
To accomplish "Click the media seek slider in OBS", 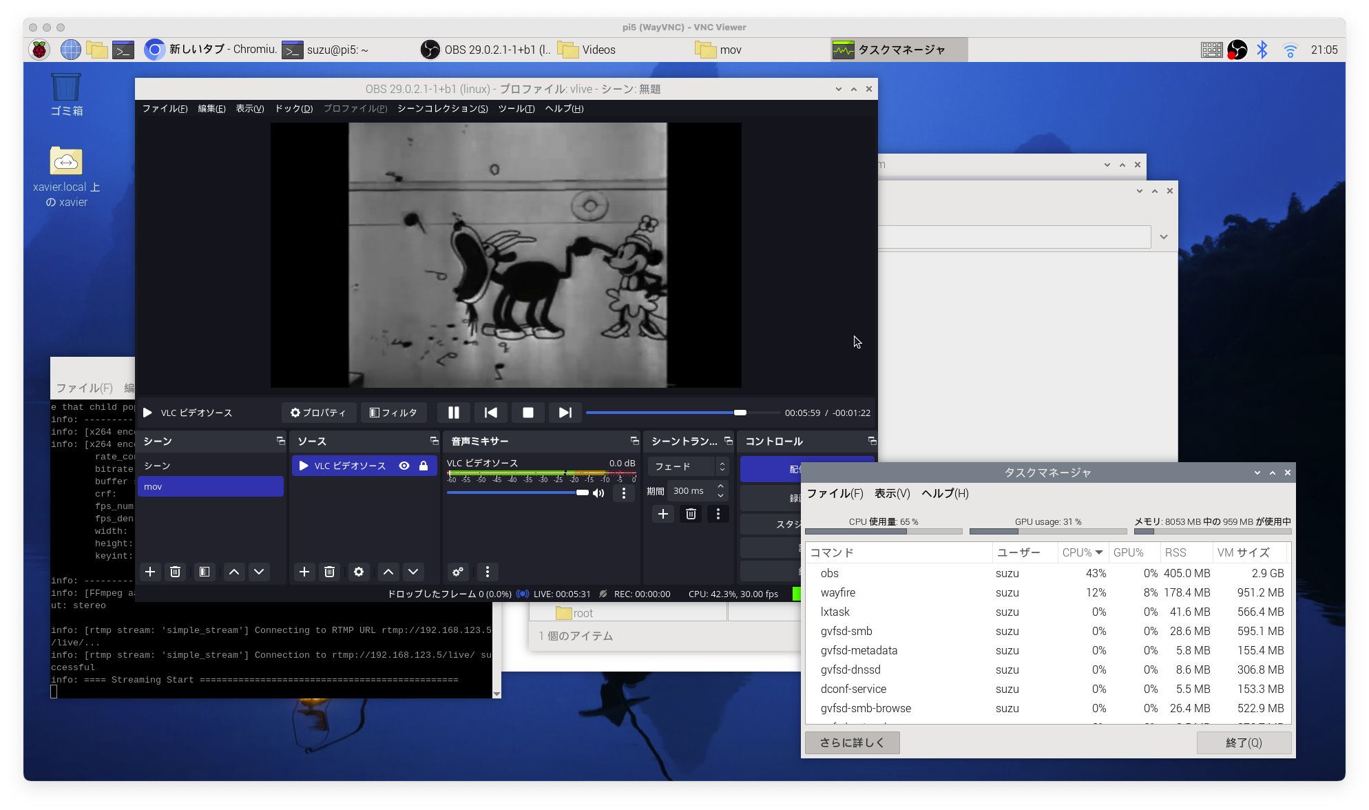I will coord(682,413).
